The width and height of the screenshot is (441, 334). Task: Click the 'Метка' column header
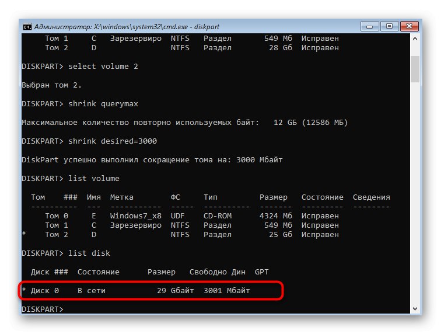pyautogui.click(x=121, y=197)
